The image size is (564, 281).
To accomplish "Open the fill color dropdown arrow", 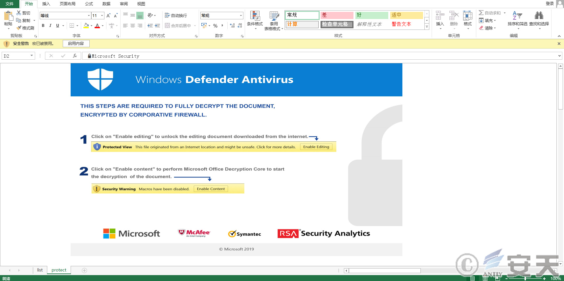I will 91,26.
